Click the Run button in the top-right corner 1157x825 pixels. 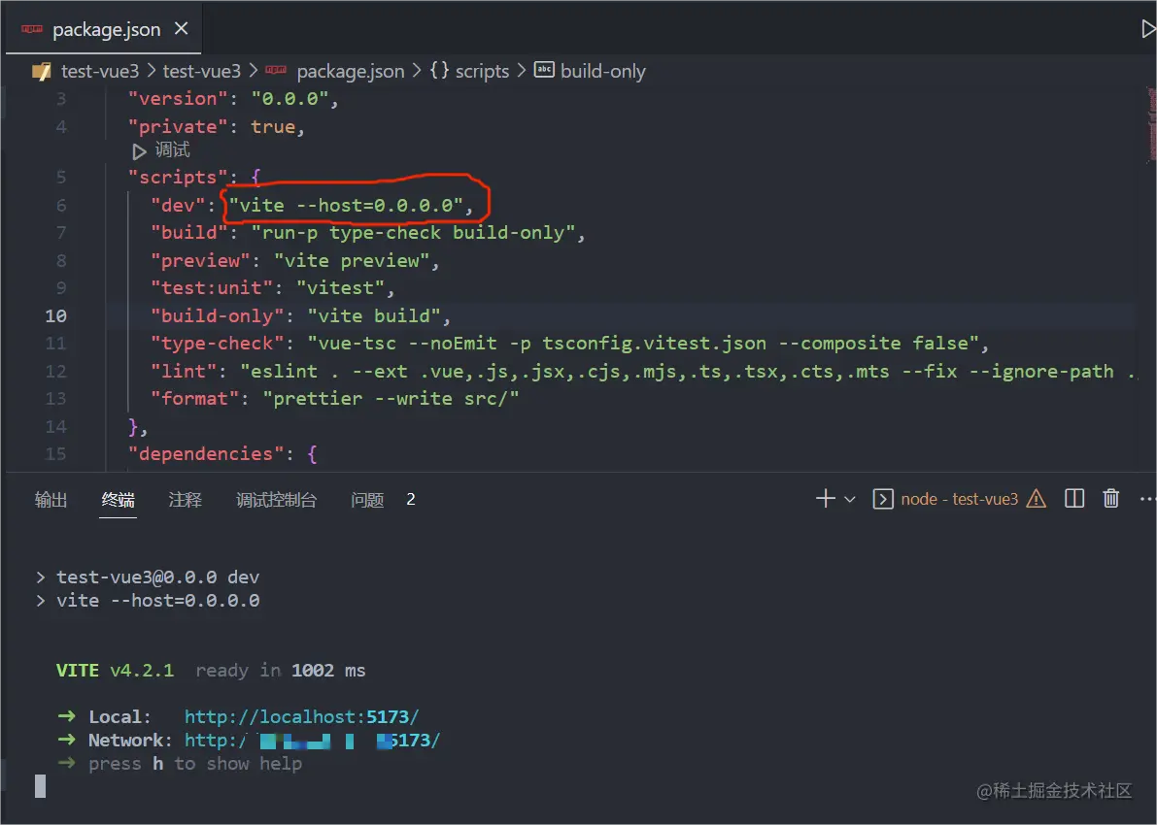click(x=1149, y=28)
